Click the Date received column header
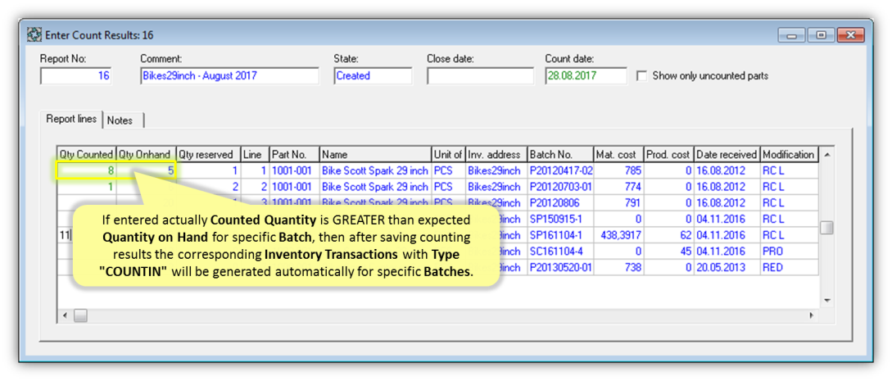This screenshot has width=892, height=381. coord(727,154)
